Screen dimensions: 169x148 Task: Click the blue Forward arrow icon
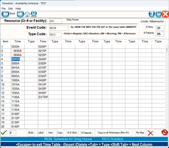pyautogui.click(x=20, y=14)
